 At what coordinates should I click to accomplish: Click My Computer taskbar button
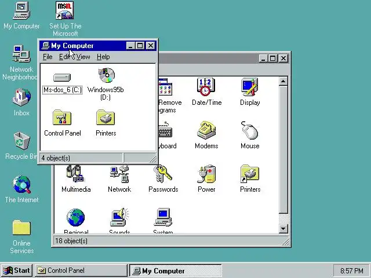pos(175,270)
